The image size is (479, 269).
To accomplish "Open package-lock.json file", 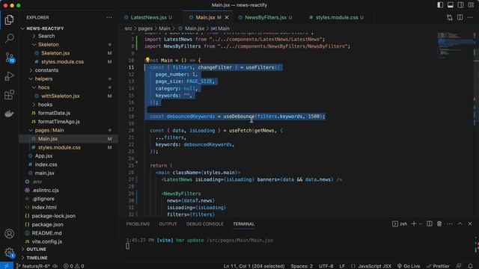I will click(53, 216).
